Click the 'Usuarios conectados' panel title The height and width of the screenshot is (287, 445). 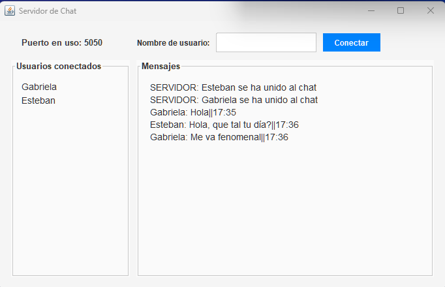tap(59, 66)
